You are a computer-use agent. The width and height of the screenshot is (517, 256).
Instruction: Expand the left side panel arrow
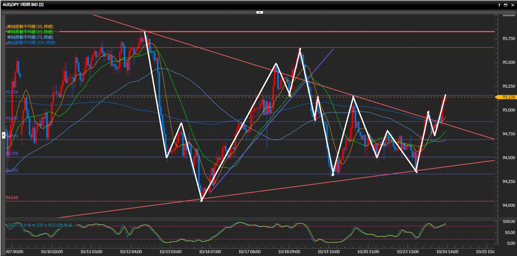coord(4,135)
